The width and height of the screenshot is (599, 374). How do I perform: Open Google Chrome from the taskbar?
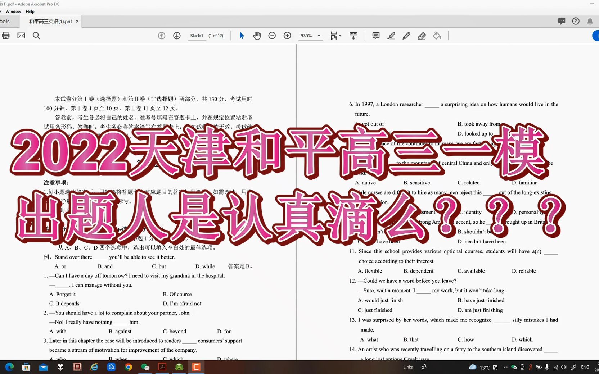[129, 367]
